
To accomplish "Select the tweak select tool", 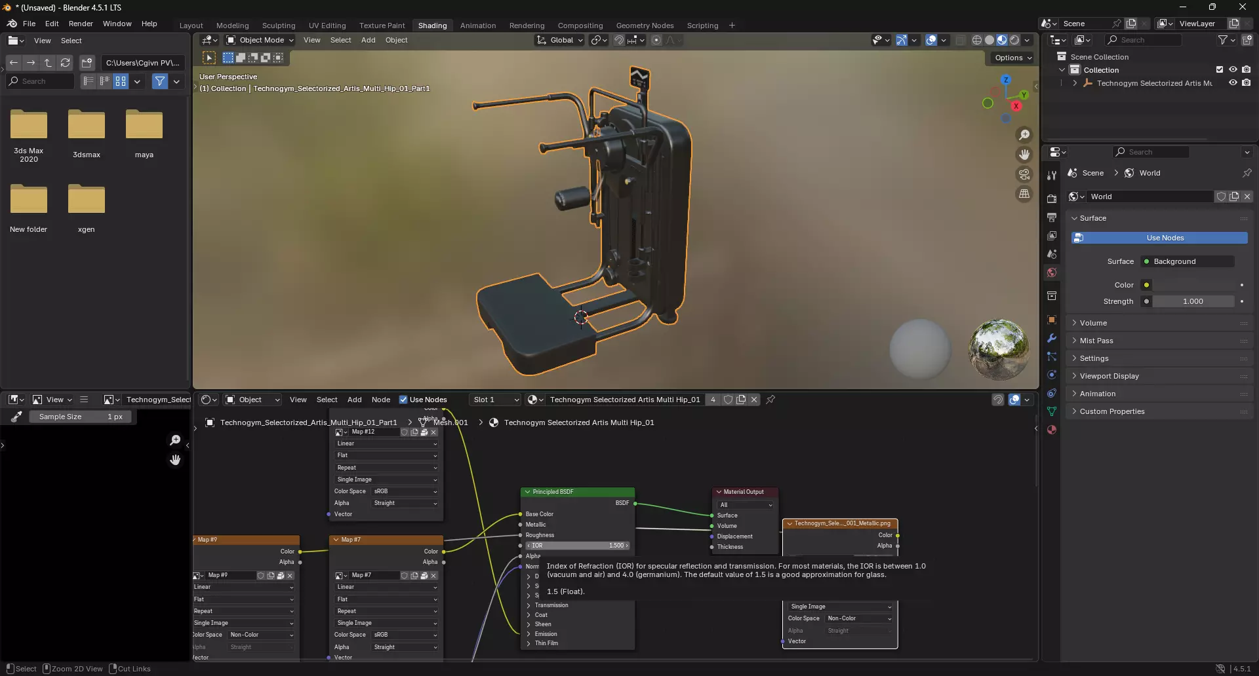I will tap(209, 58).
